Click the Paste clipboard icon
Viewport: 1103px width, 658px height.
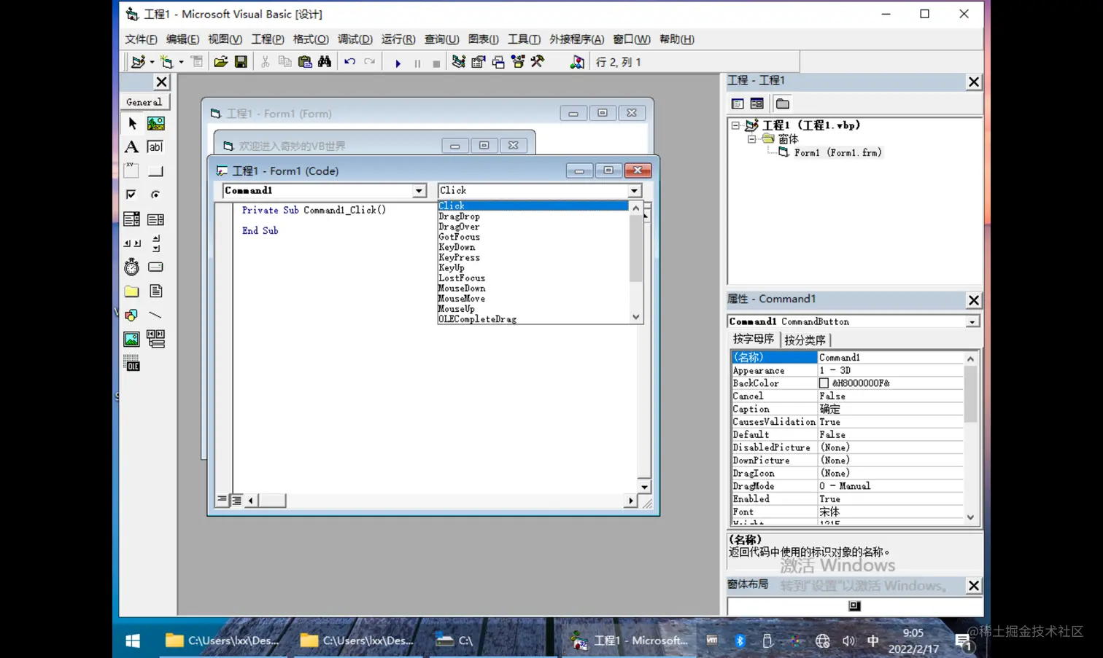coord(305,62)
